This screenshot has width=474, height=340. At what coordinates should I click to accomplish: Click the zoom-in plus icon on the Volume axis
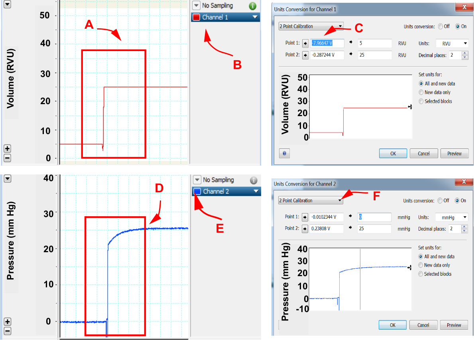coord(7,148)
